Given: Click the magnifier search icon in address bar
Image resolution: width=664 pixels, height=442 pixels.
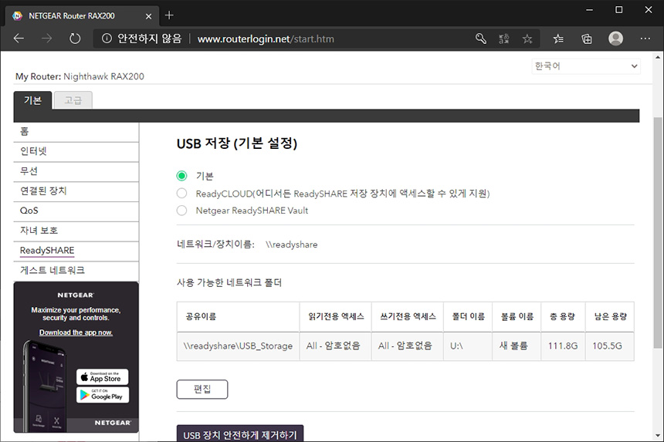Looking at the screenshot, I should 481,39.
